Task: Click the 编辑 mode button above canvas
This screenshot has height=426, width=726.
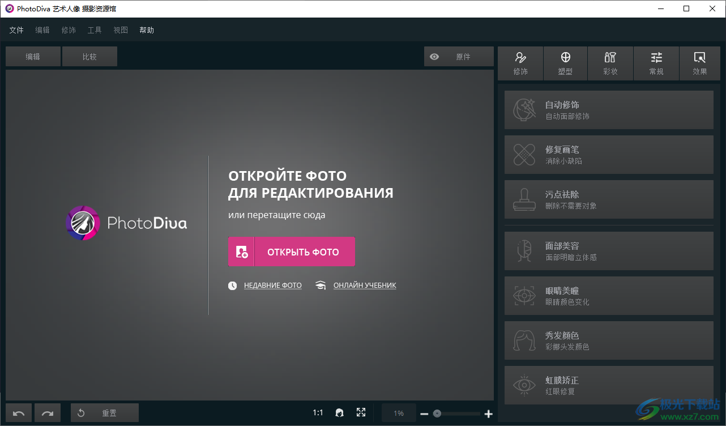Action: pos(33,57)
